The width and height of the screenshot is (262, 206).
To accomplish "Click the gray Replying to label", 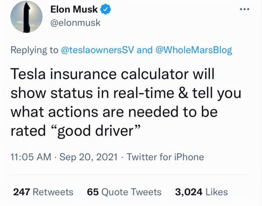I will (34, 50).
